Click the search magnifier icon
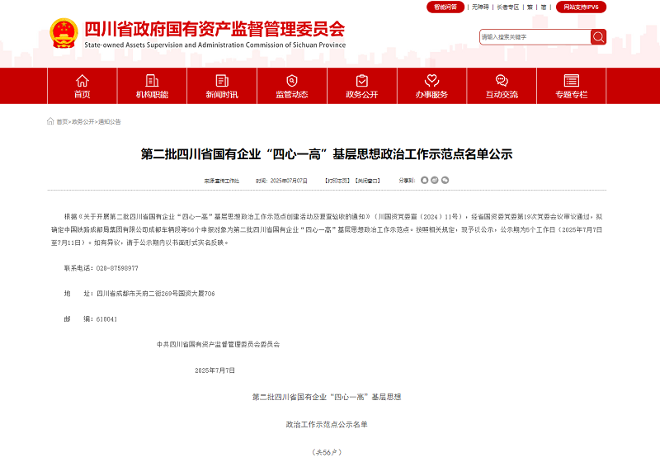660x462 pixels. (x=598, y=37)
